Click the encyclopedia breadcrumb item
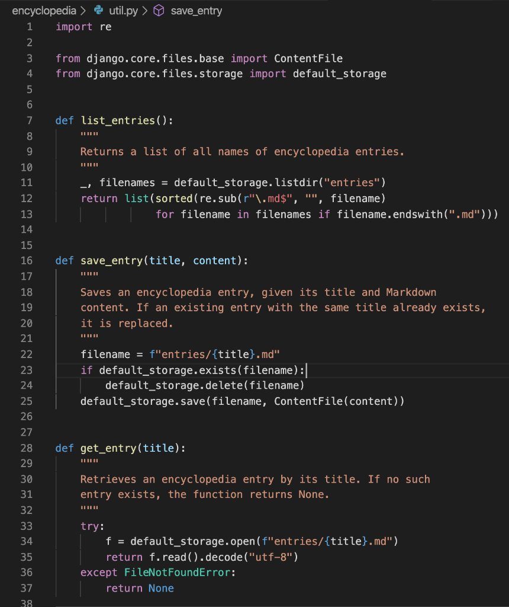Screen dimensions: 509x607 click(44, 10)
